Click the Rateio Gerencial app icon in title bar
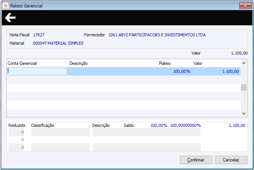Screen dimensions: 254x170 [x=6, y=6]
